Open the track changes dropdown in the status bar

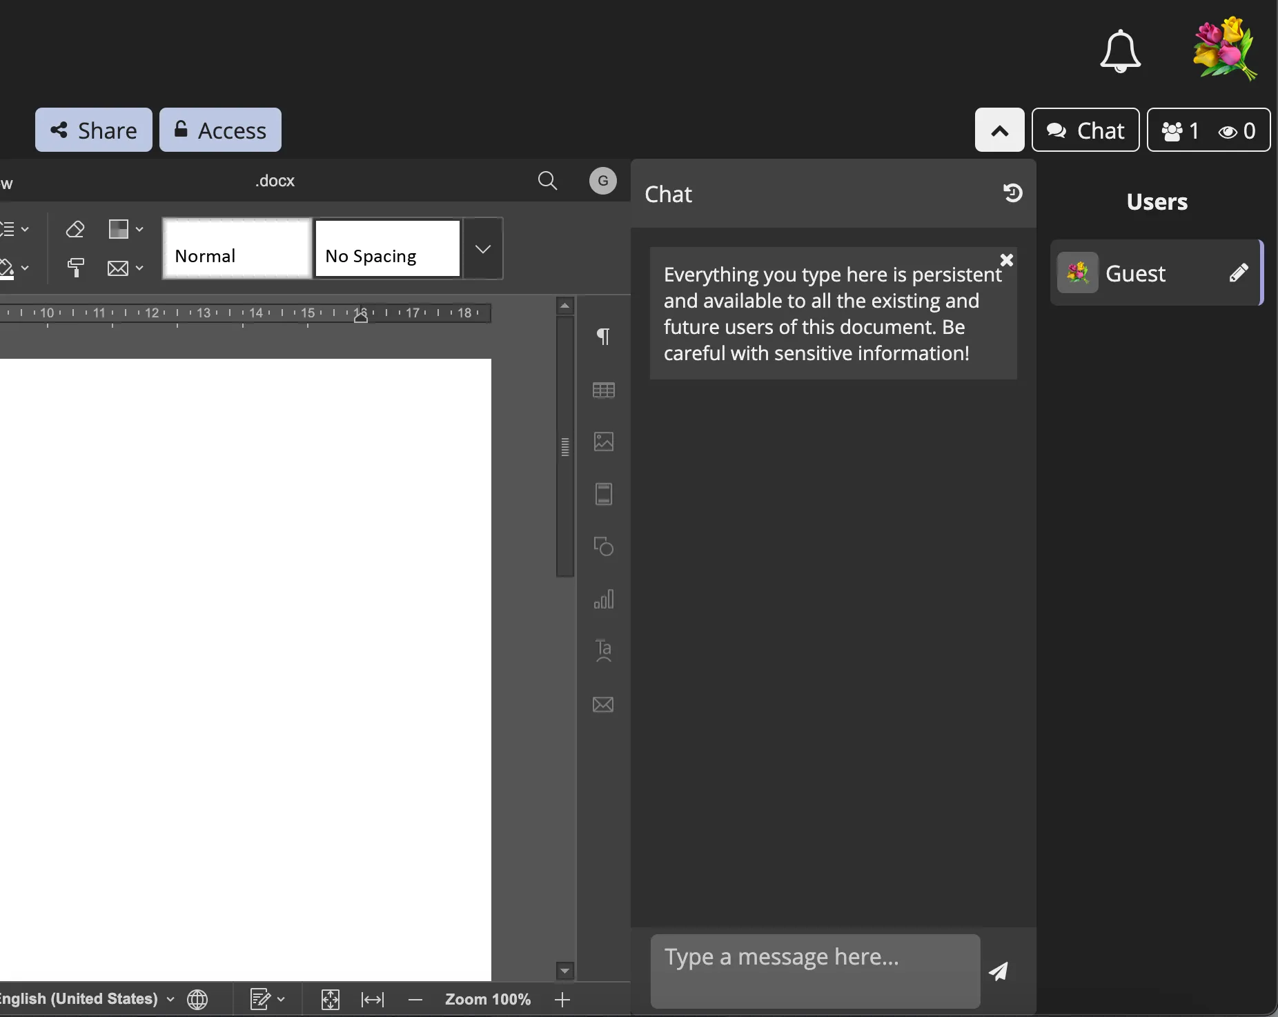[268, 999]
